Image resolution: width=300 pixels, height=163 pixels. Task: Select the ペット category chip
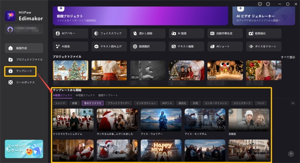[261, 103]
